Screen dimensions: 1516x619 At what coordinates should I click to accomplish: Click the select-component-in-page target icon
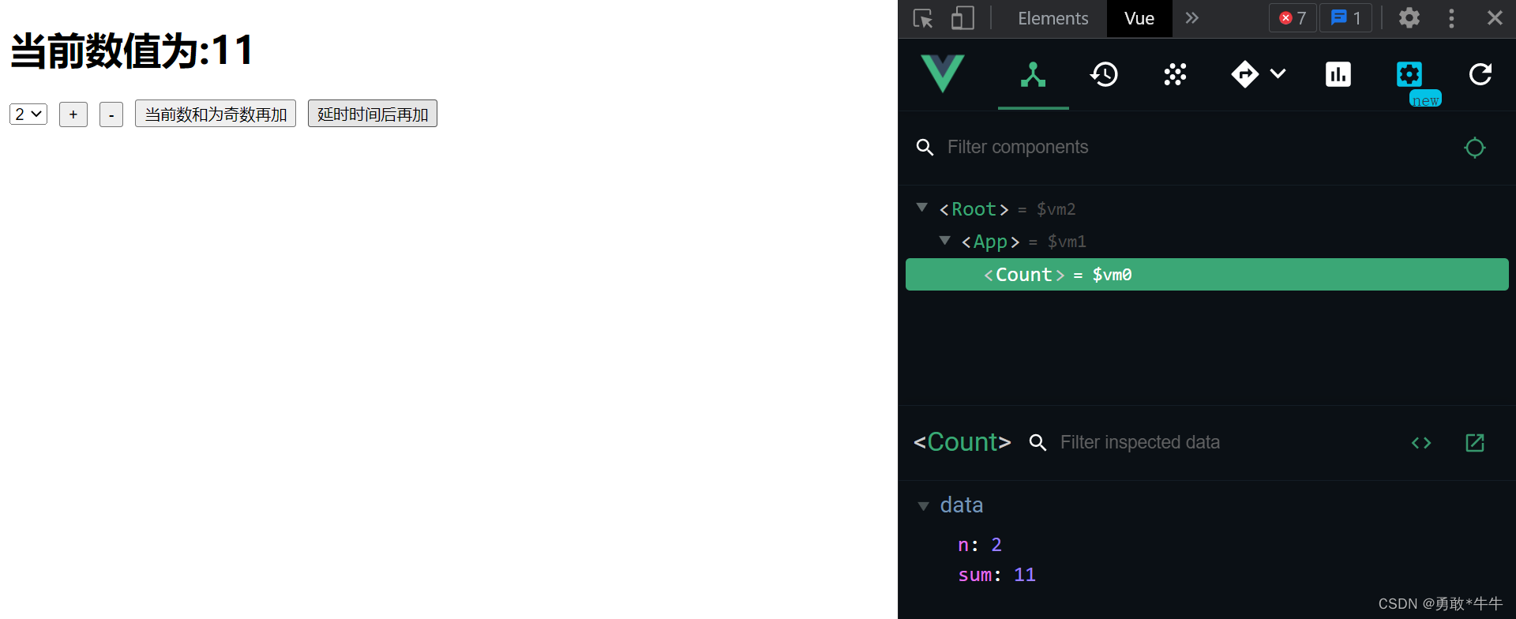point(1474,148)
